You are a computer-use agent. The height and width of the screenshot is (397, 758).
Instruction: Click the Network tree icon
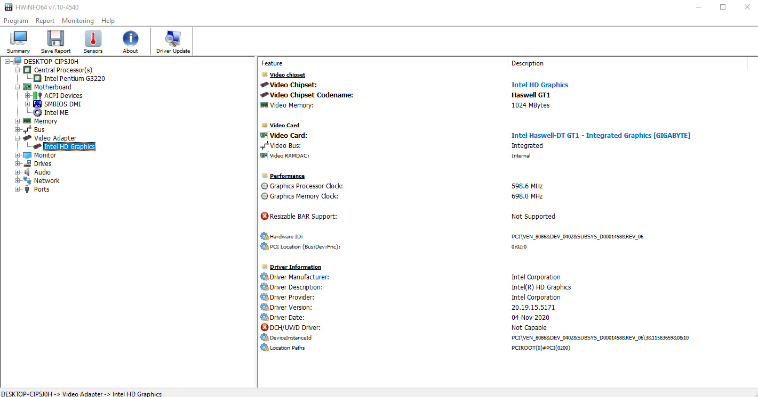[x=27, y=180]
